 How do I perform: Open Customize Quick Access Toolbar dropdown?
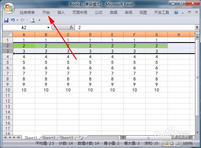pyautogui.click(x=39, y=20)
